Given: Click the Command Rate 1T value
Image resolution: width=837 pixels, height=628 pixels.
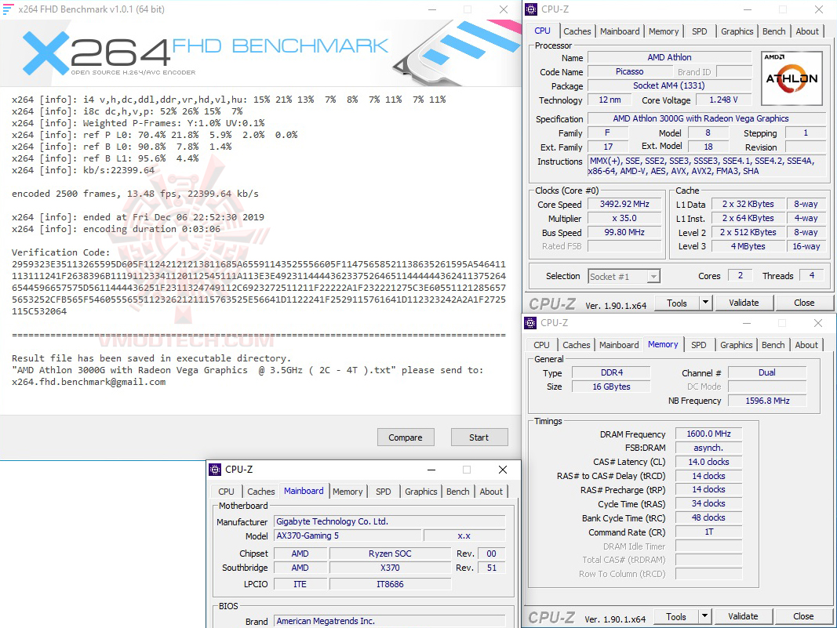Looking at the screenshot, I should [x=708, y=532].
